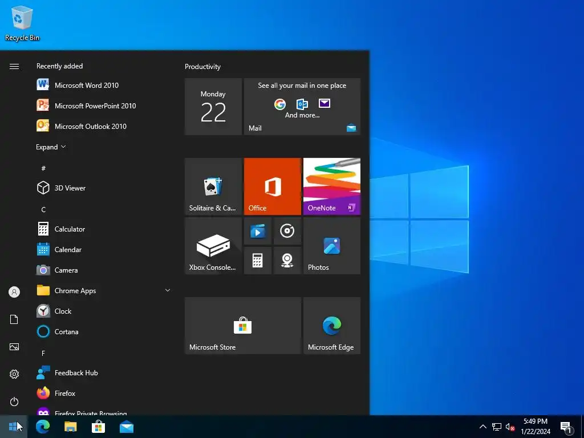Click the F letter header
The width and height of the screenshot is (584, 438).
[x=43, y=353]
